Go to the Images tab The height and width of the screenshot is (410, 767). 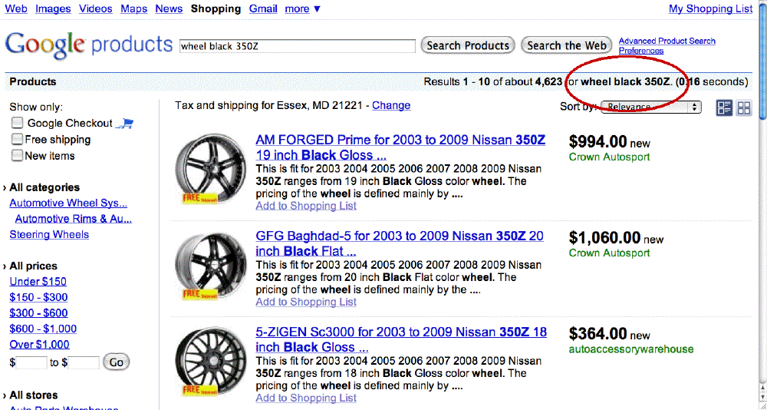[x=53, y=8]
